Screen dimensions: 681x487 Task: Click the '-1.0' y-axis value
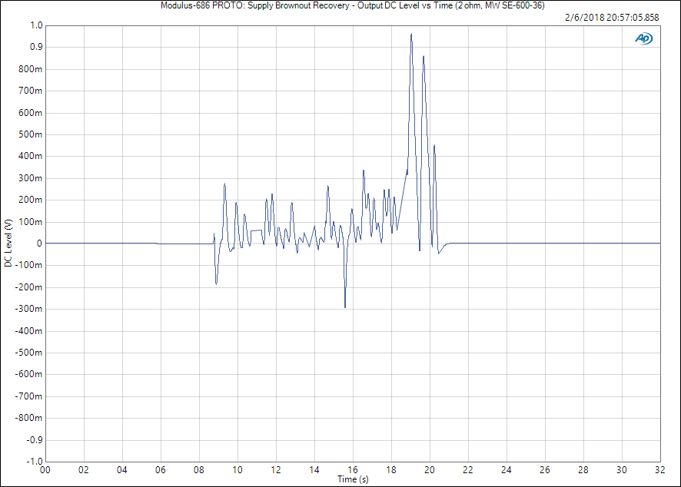[35, 461]
